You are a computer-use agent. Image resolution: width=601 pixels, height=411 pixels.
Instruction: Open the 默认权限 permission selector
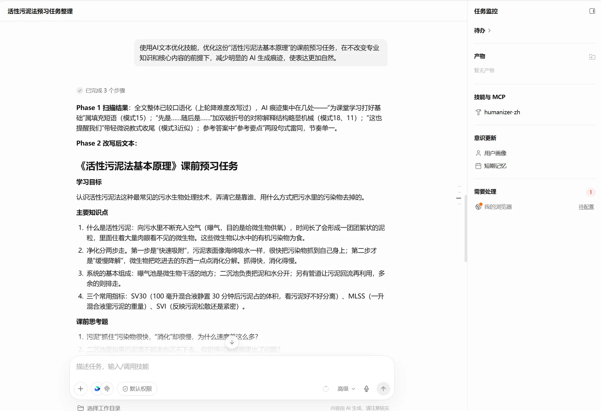(x=137, y=389)
